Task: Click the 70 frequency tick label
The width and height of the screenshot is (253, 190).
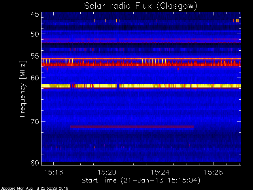Action: tap(35, 122)
